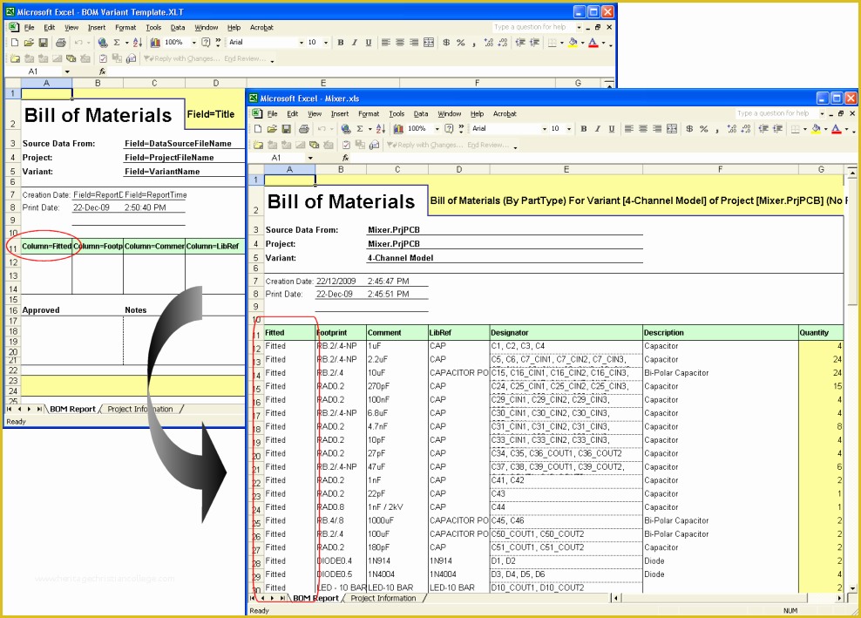Click the Print icon in BOM Variant Template window
The width and height of the screenshot is (861, 618).
pos(60,43)
